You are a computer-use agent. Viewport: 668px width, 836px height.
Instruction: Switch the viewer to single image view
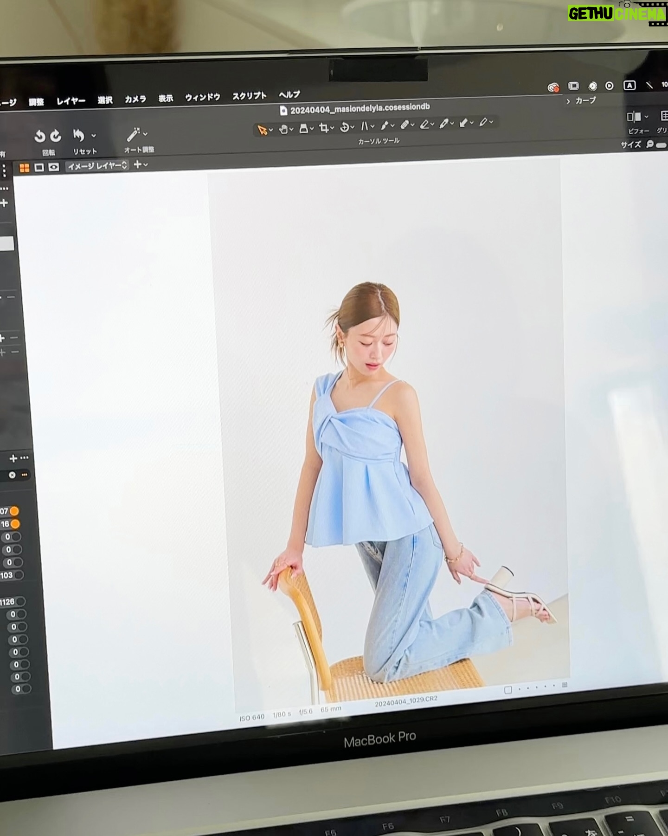click(x=39, y=167)
